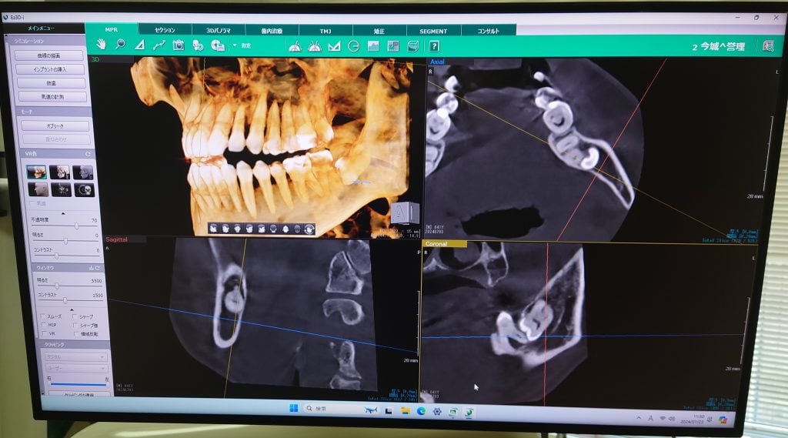
Task: Open the 3Dパノラマ tab
Action: (218, 31)
